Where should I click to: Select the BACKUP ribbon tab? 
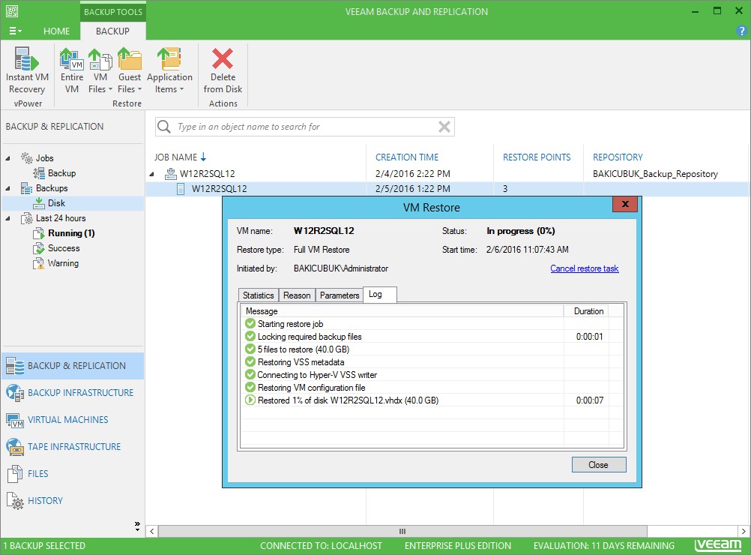point(112,31)
